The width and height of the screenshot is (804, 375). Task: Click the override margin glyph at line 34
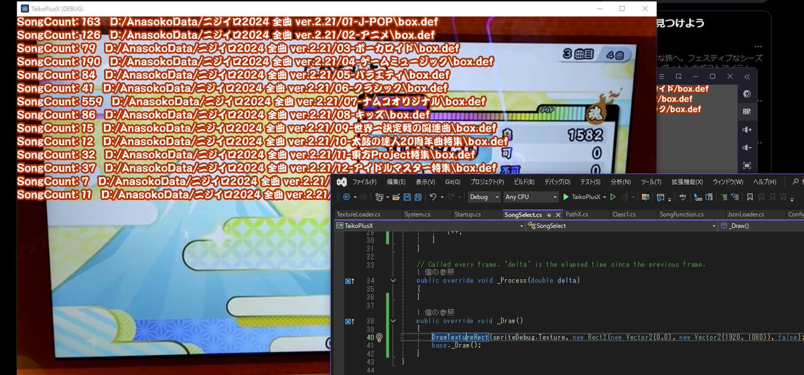[x=349, y=280]
